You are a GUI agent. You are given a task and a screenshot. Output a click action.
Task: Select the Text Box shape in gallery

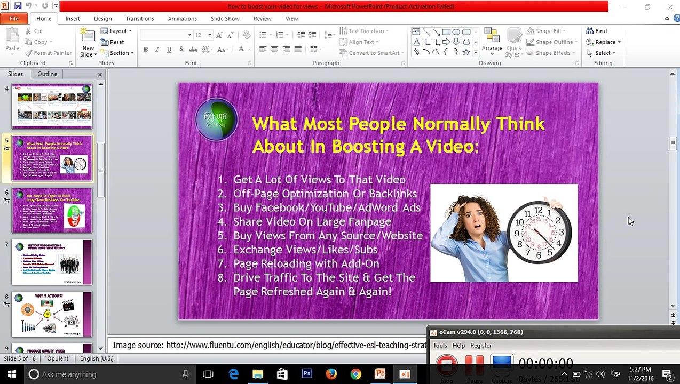click(416, 31)
